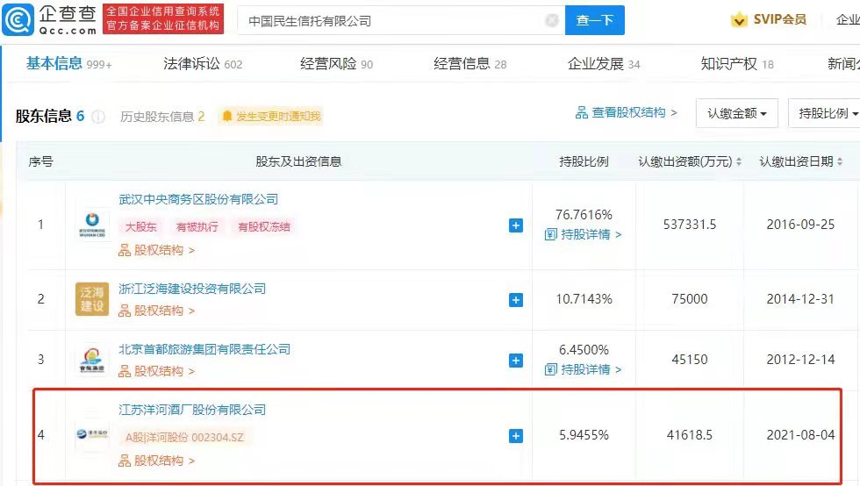
Task: Click the 75000 capital amount
Action: click(x=690, y=299)
